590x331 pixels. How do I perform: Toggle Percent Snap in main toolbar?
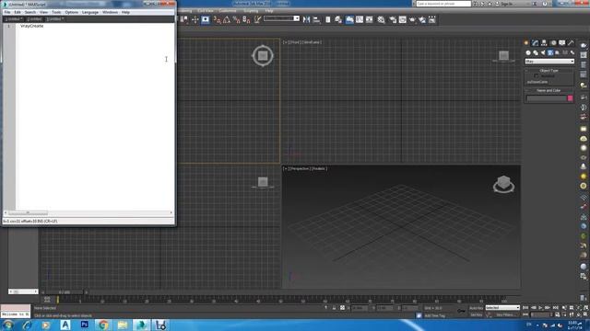click(x=236, y=19)
